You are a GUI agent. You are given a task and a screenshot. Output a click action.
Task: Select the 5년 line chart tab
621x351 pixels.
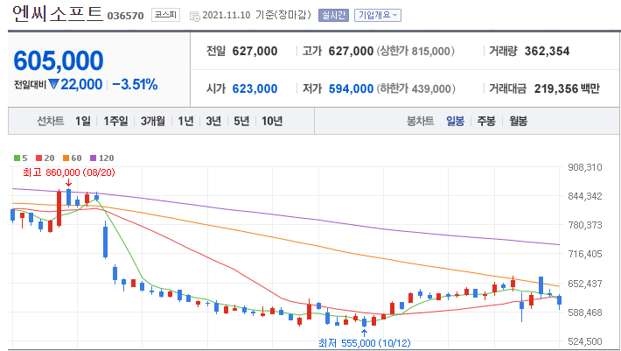pos(241,121)
